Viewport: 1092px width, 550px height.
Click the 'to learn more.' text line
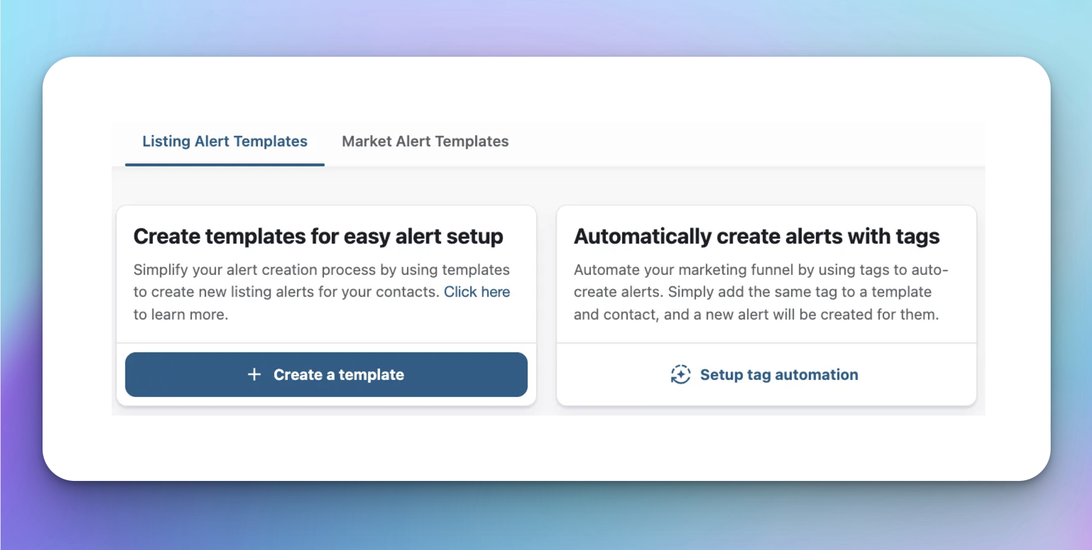click(x=181, y=314)
